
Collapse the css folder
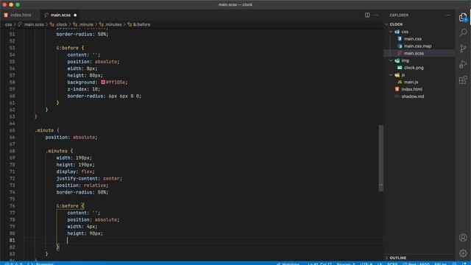[391, 32]
